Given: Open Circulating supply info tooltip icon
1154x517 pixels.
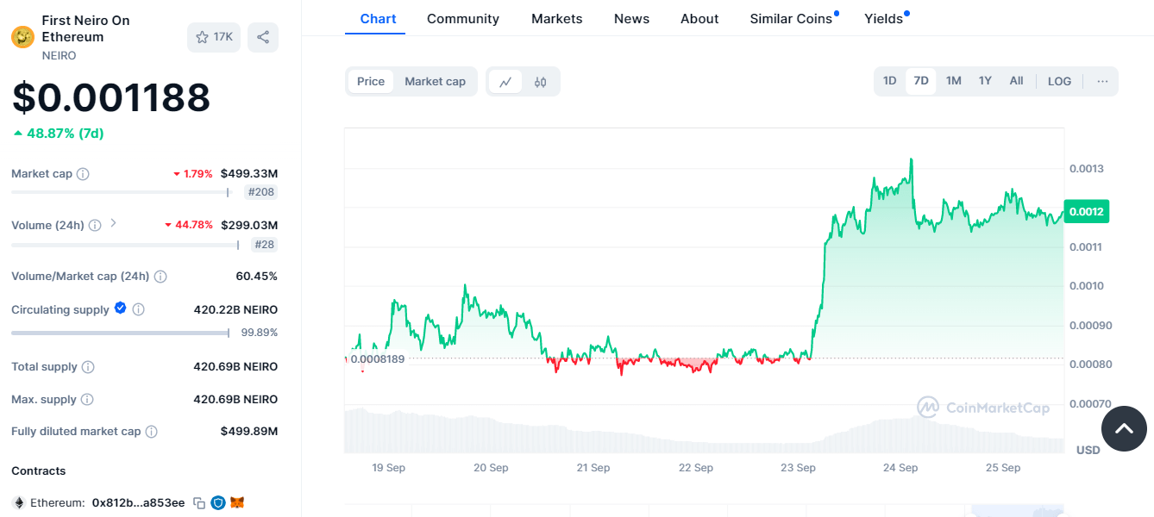Looking at the screenshot, I should pyautogui.click(x=138, y=309).
